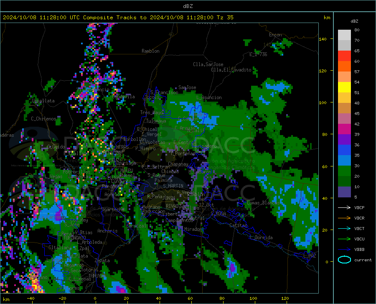376x304 pixels.
Task: Click the 'Potrerillos' map label
Action: 77,172
